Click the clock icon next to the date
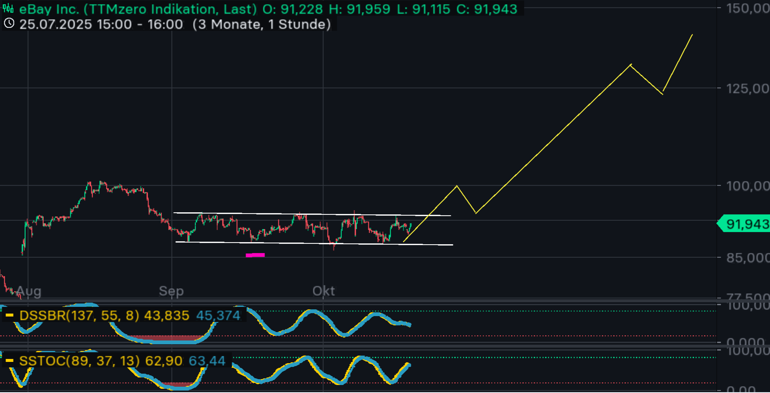This screenshot has height=393, width=770. 9,24
